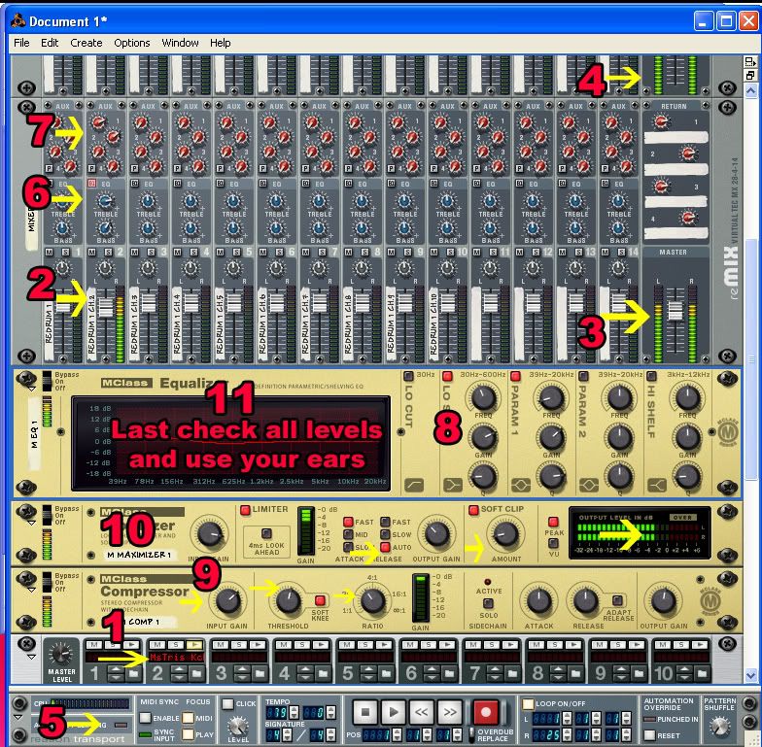Open the Create menu
The height and width of the screenshot is (747, 762).
click(x=86, y=43)
